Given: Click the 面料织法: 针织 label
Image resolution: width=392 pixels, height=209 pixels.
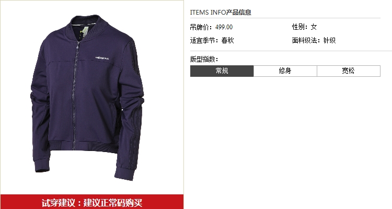Looking at the screenshot, I should (x=314, y=40).
